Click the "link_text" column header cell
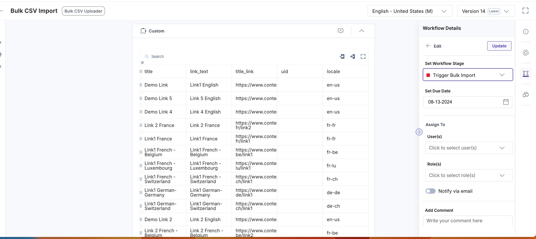536x239 pixels. coord(209,71)
